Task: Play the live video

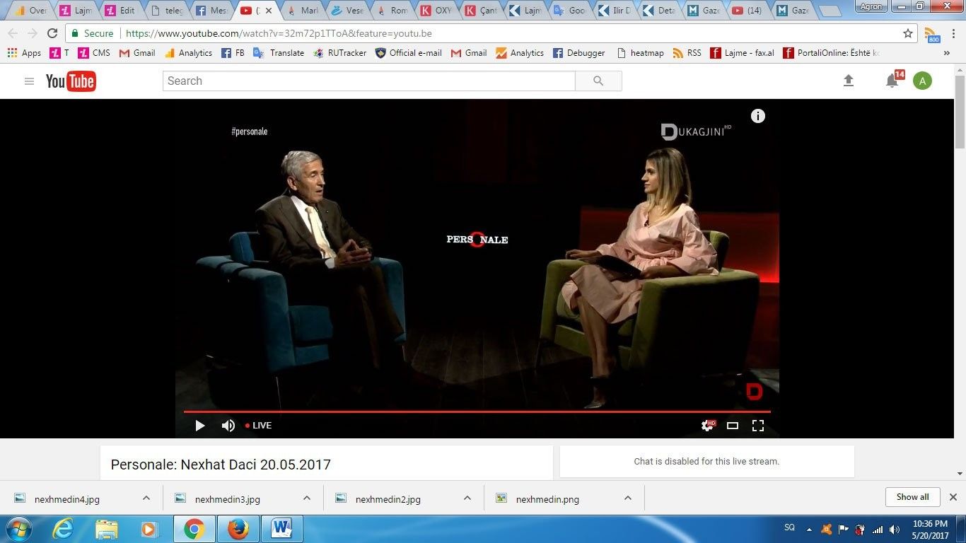Action: tap(199, 426)
